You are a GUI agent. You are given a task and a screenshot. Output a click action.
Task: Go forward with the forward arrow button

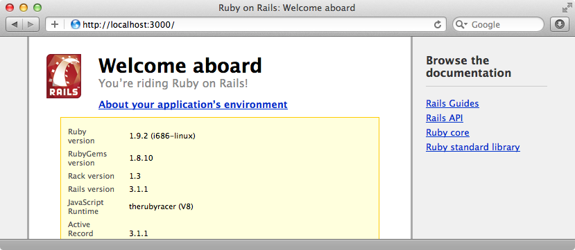click(x=31, y=24)
